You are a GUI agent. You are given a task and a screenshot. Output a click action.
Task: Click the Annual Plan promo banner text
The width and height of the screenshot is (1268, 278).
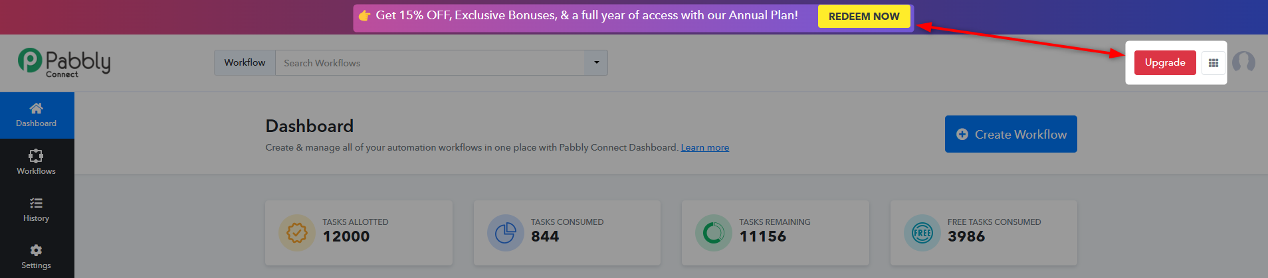[587, 15]
